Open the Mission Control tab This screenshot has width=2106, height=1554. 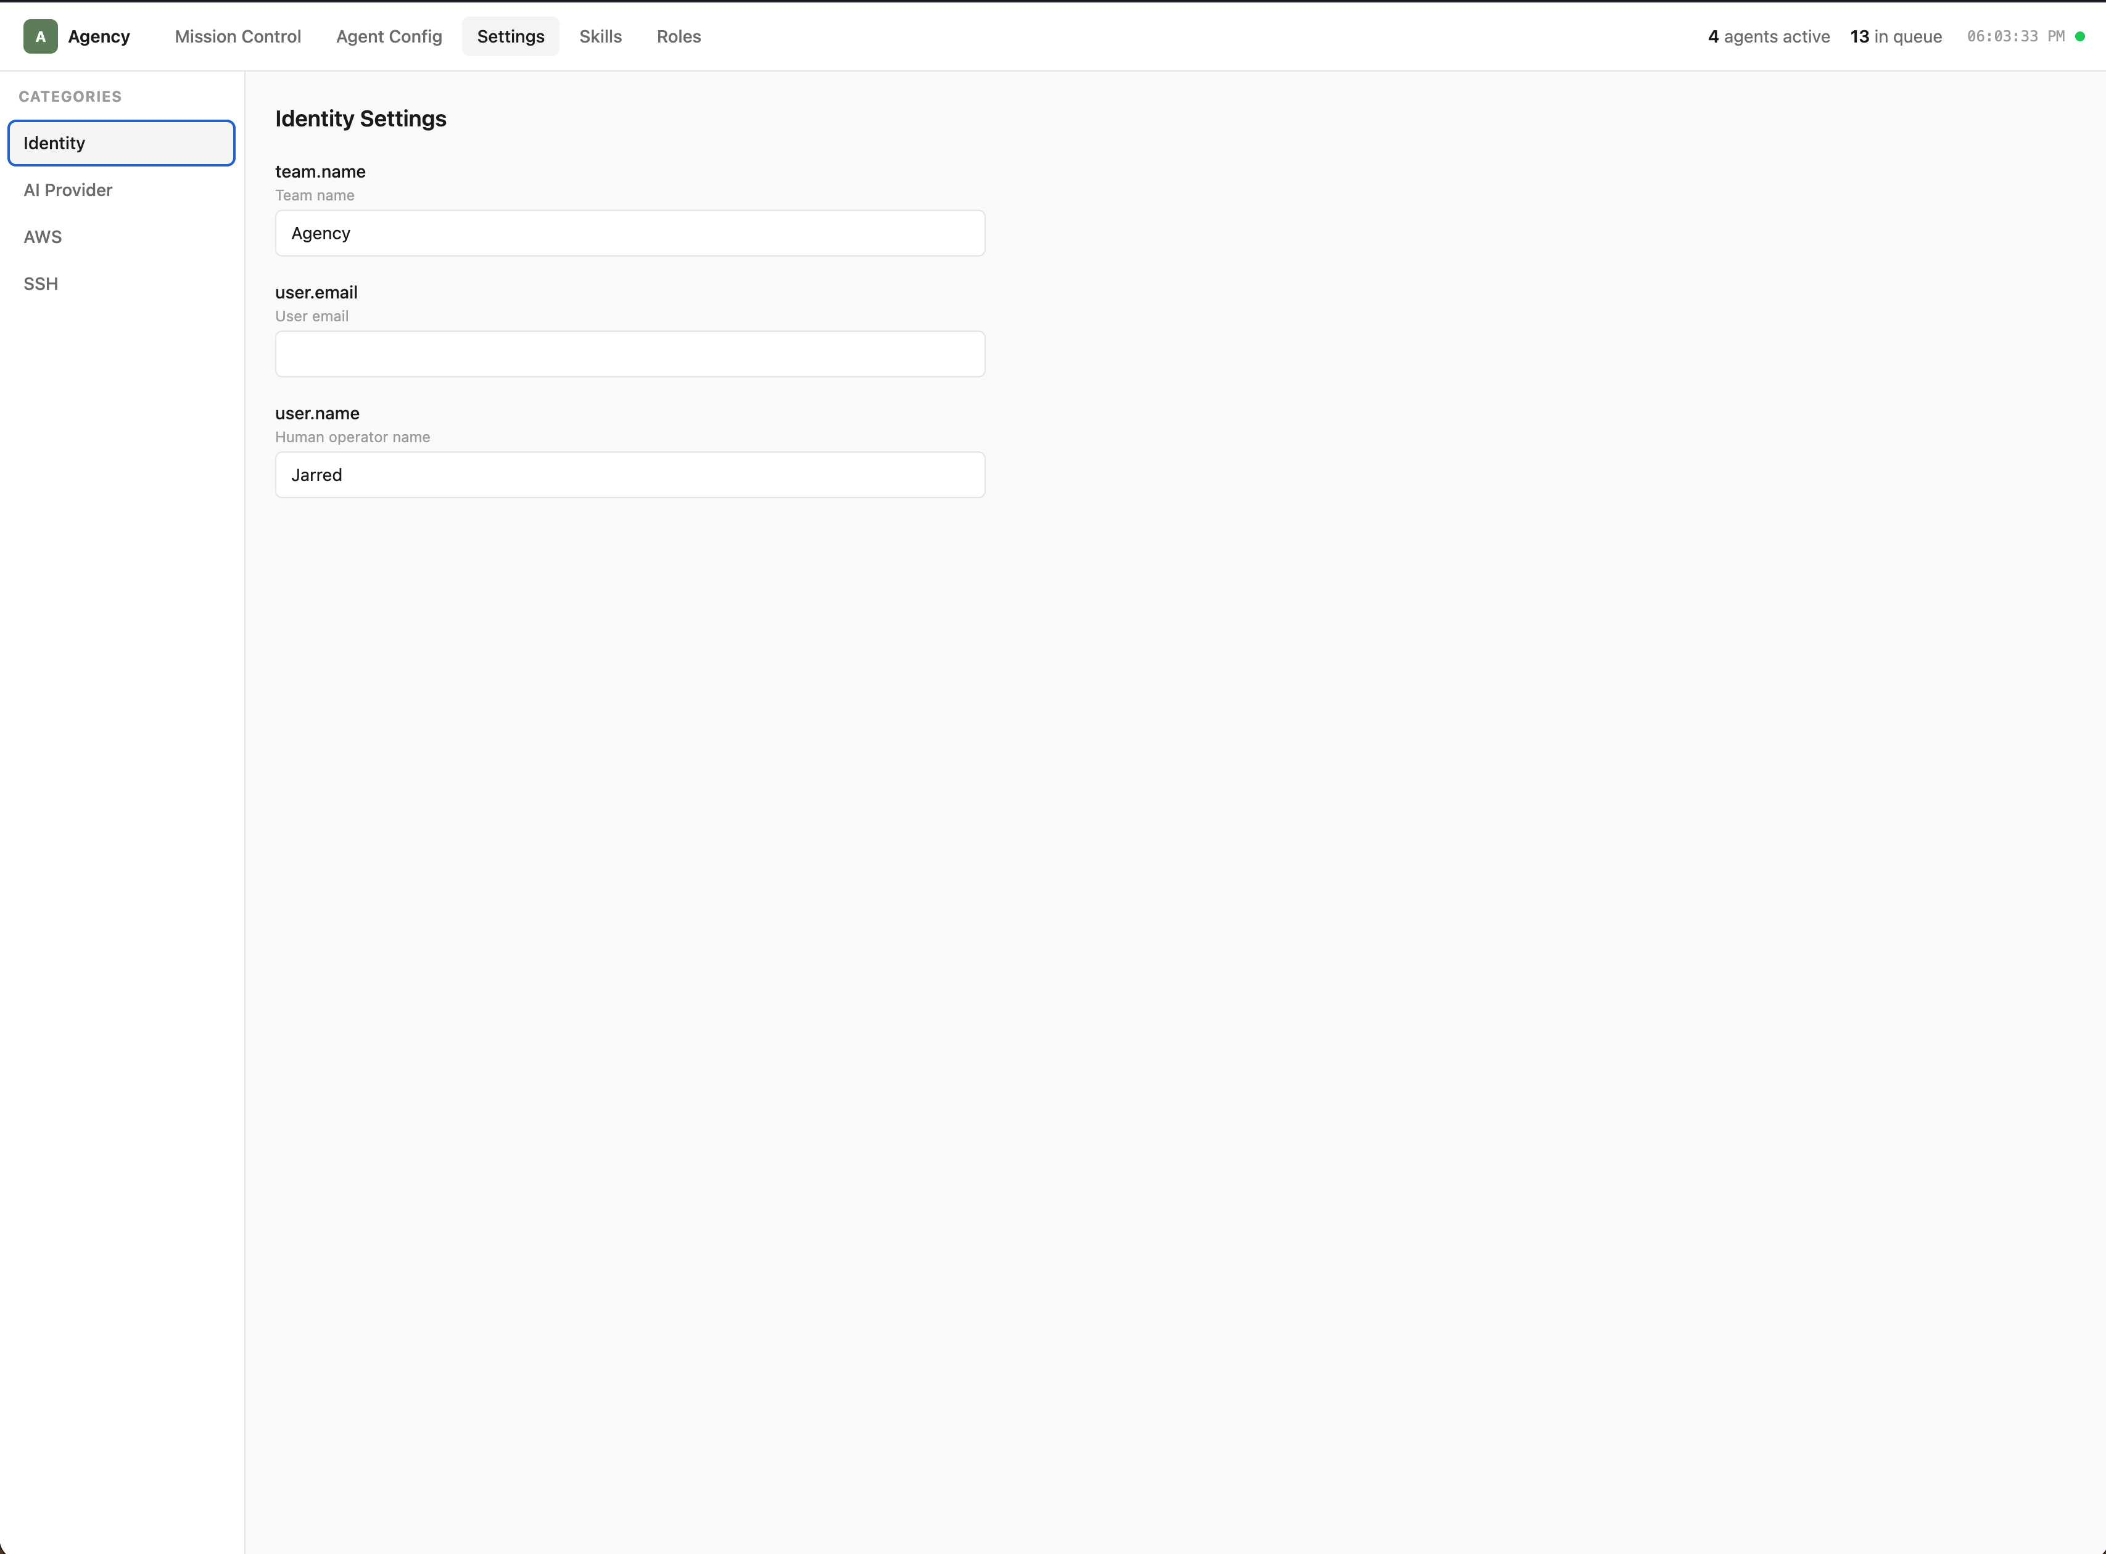coord(237,36)
